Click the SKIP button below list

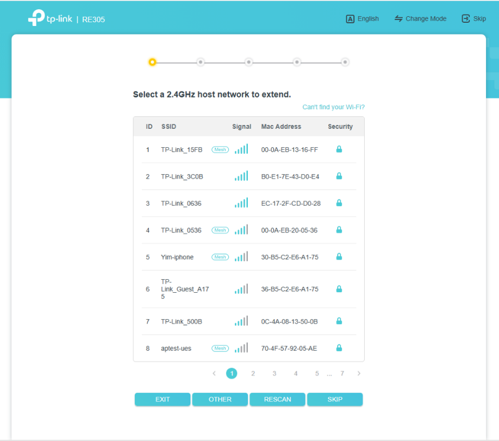(335, 399)
